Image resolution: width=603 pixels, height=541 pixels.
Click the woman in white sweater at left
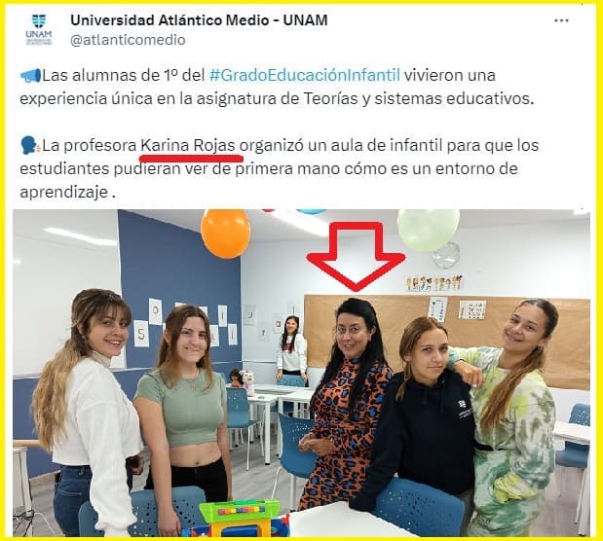pyautogui.click(x=88, y=412)
